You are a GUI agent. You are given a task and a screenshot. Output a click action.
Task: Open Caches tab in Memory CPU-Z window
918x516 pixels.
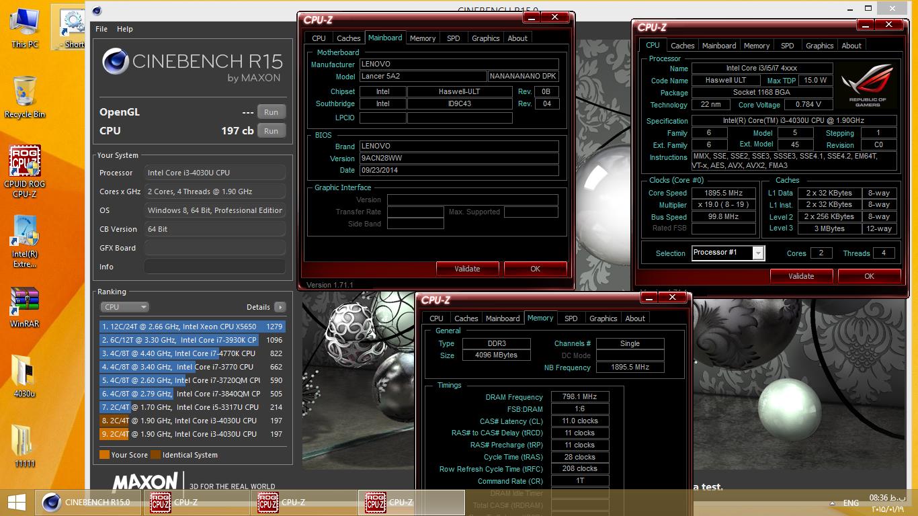pos(466,318)
